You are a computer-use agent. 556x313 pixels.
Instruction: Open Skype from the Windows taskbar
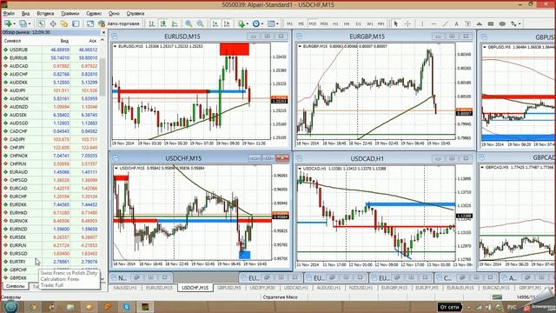click(x=126, y=307)
